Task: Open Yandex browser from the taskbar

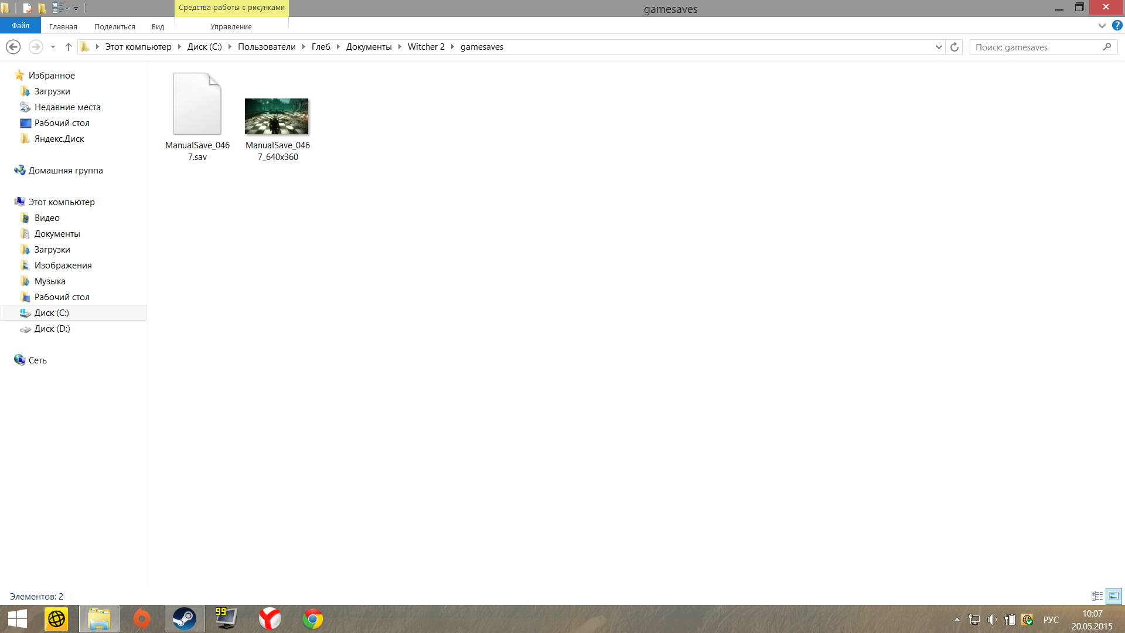Action: 270,619
